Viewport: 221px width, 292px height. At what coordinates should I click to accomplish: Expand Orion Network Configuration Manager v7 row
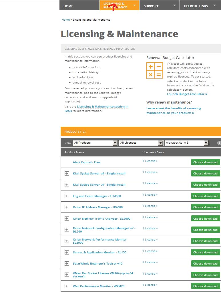(66, 230)
